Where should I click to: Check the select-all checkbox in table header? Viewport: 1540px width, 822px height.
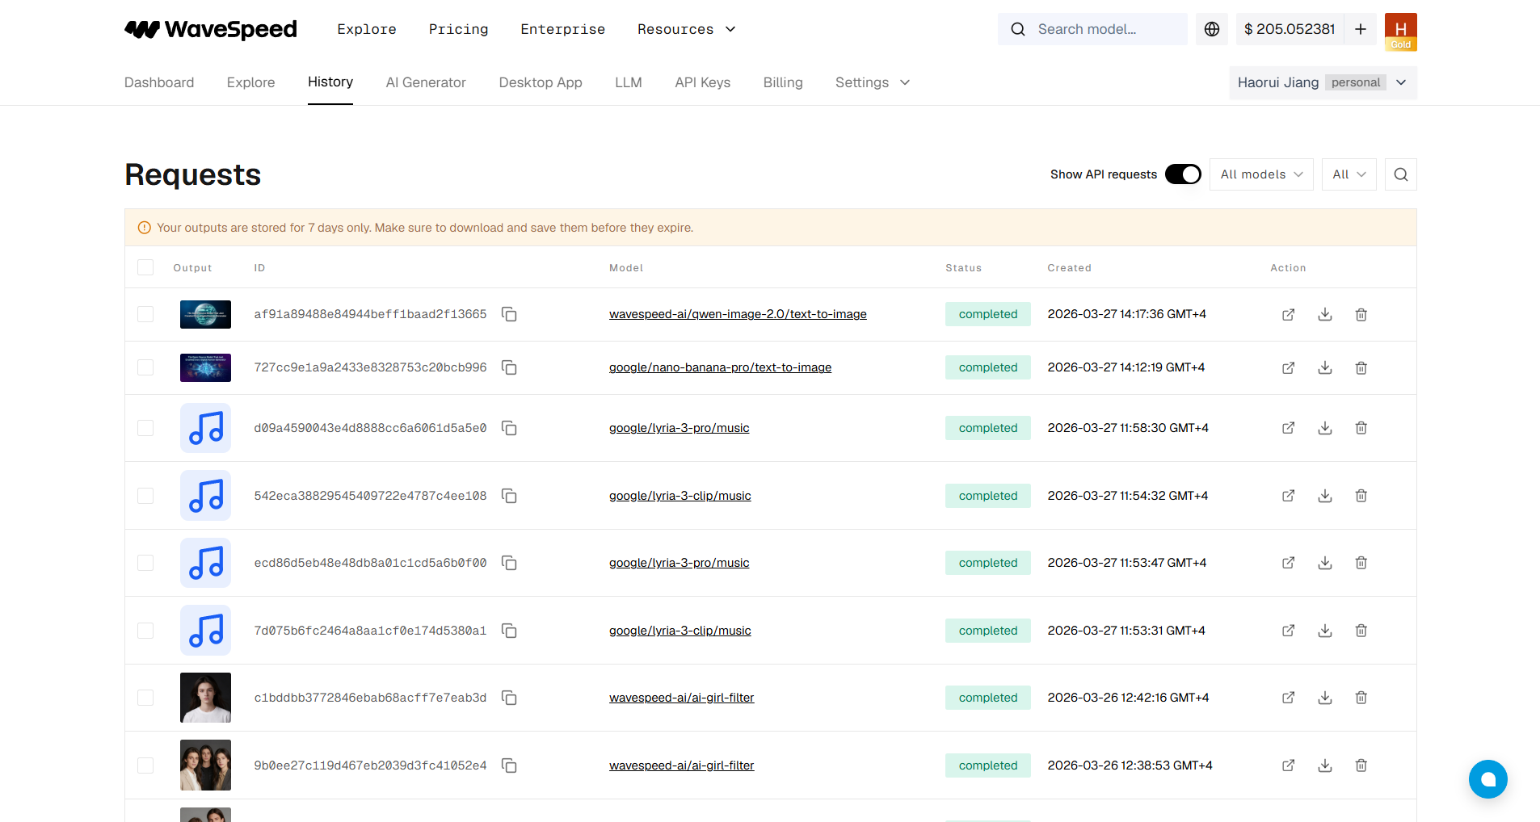(x=145, y=267)
